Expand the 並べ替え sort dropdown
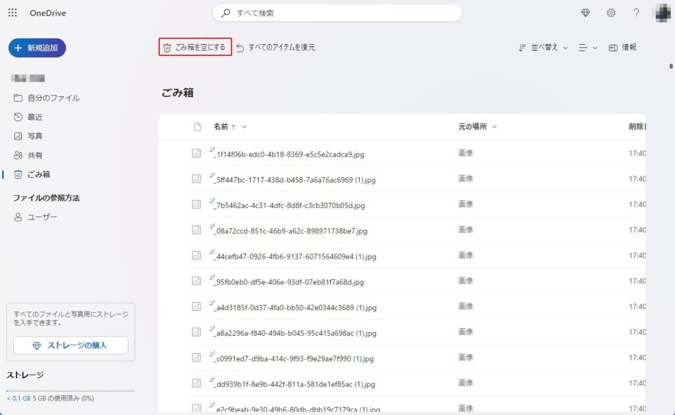The width and height of the screenshot is (675, 415). coord(543,47)
